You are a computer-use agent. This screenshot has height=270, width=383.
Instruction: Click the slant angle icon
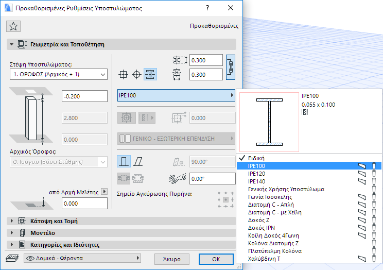coord(178,162)
